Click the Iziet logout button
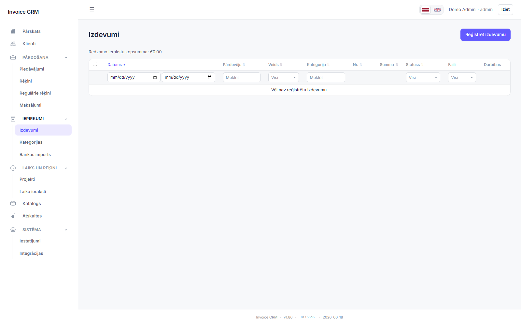Image resolution: width=521 pixels, height=325 pixels. click(x=505, y=9)
